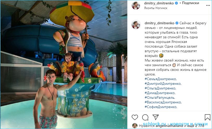View likes list via ещё 2 778

(195, 126)
